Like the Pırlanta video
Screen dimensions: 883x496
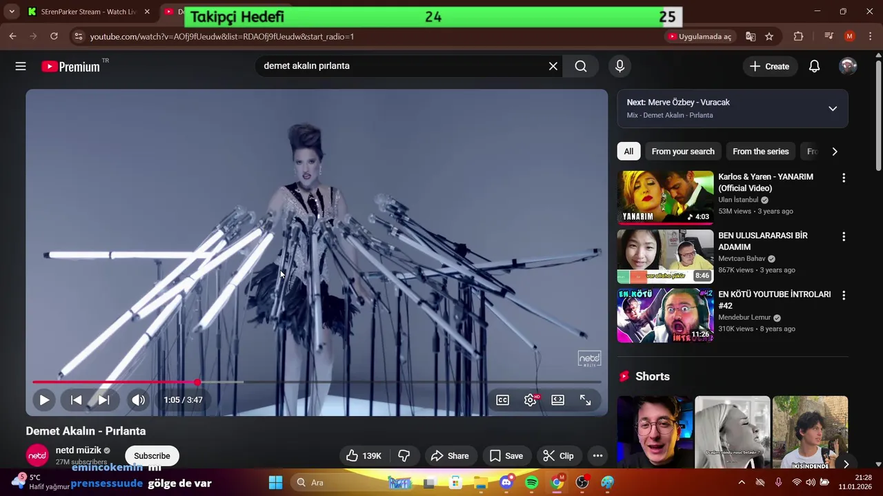(x=364, y=455)
